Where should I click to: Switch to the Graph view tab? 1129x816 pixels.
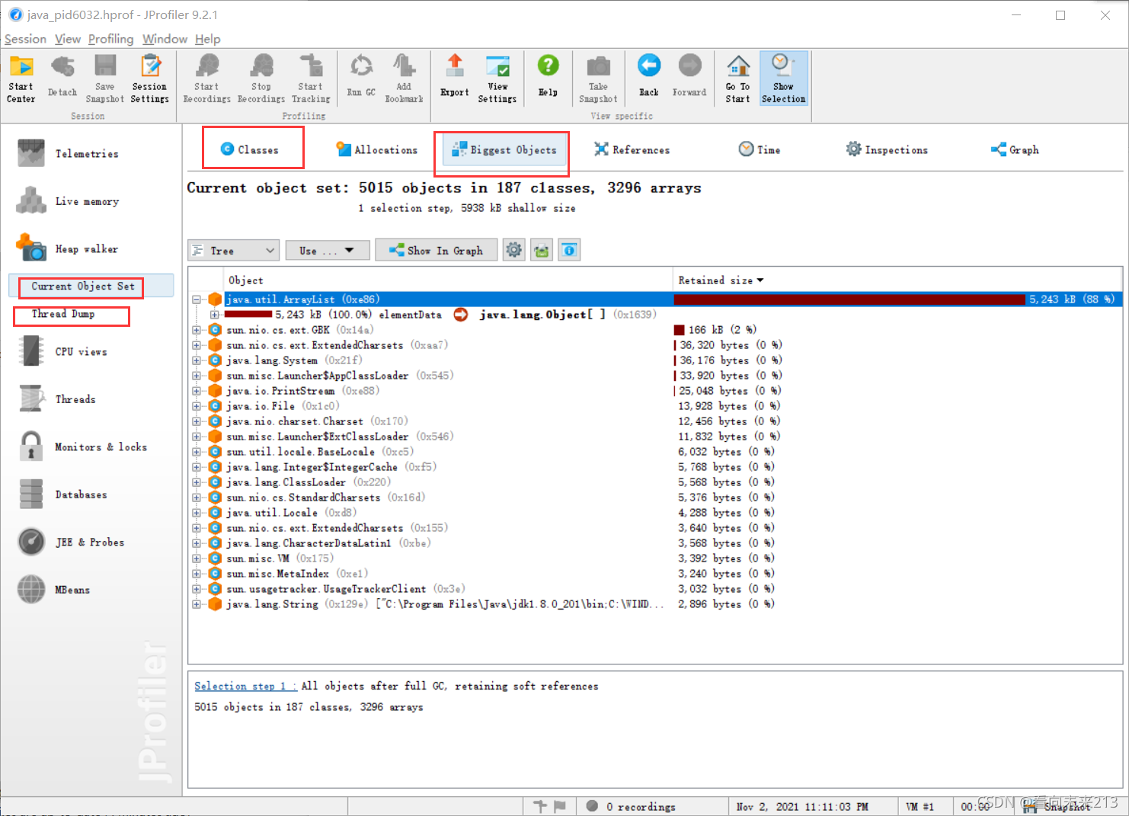coord(1015,149)
